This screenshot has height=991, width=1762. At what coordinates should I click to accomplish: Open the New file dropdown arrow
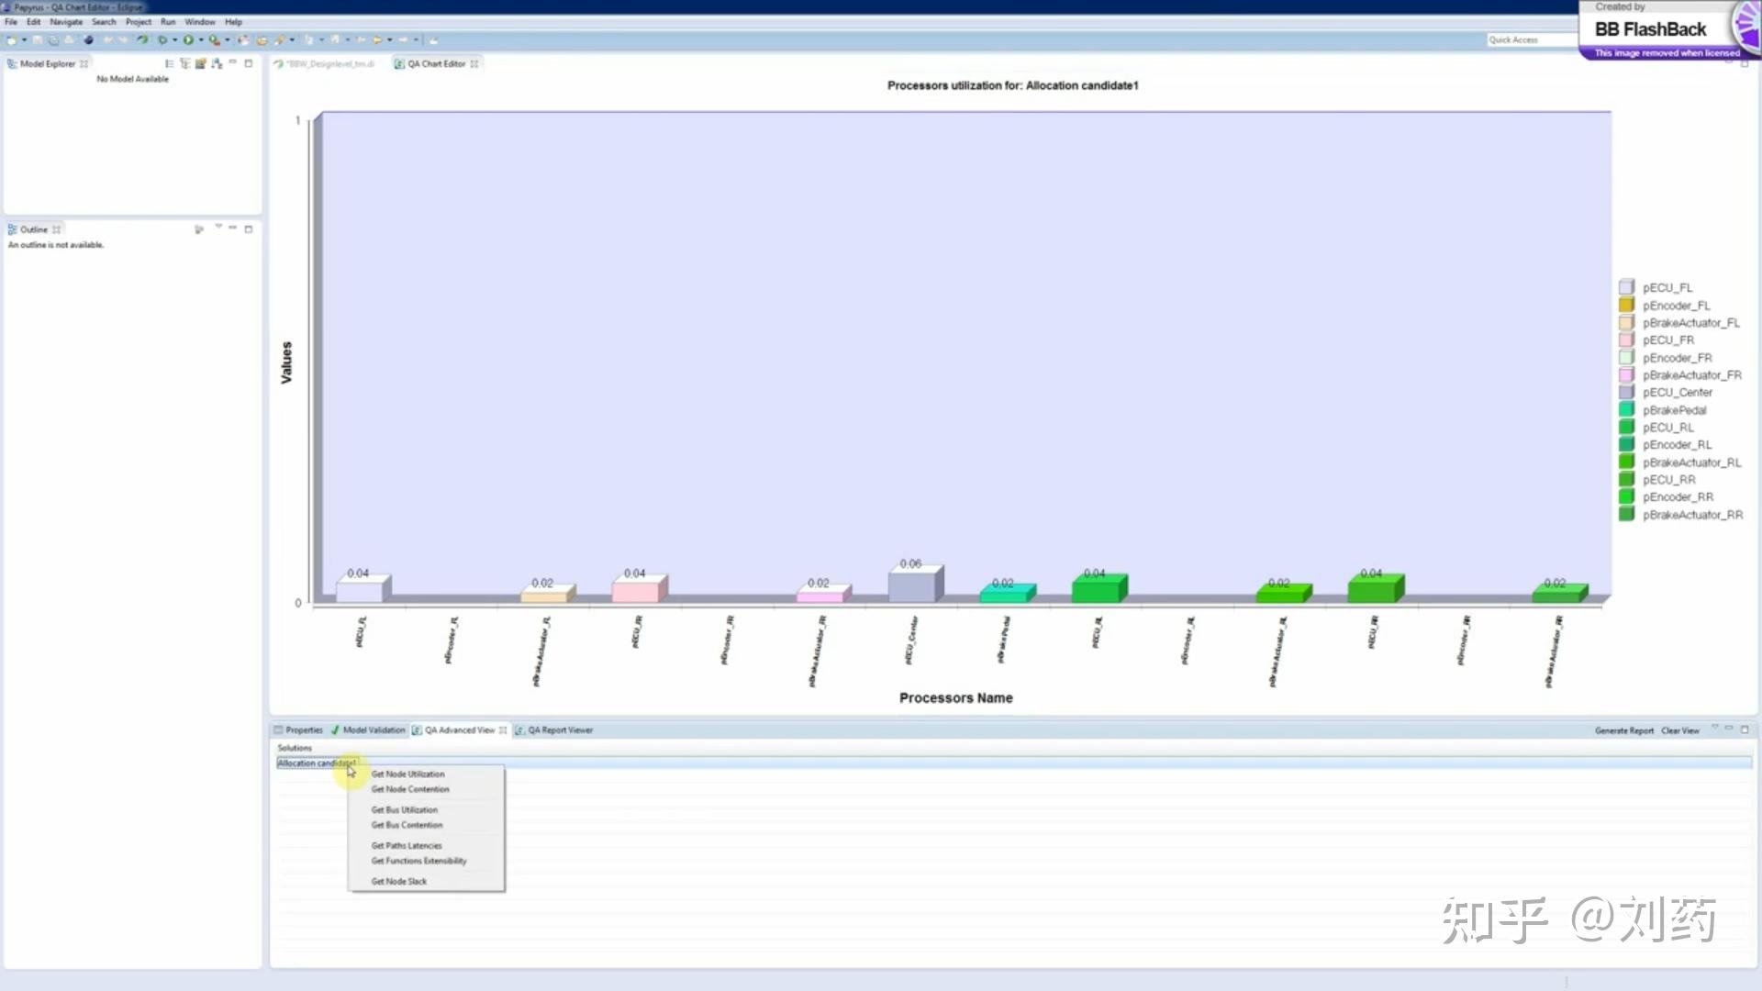tap(24, 40)
